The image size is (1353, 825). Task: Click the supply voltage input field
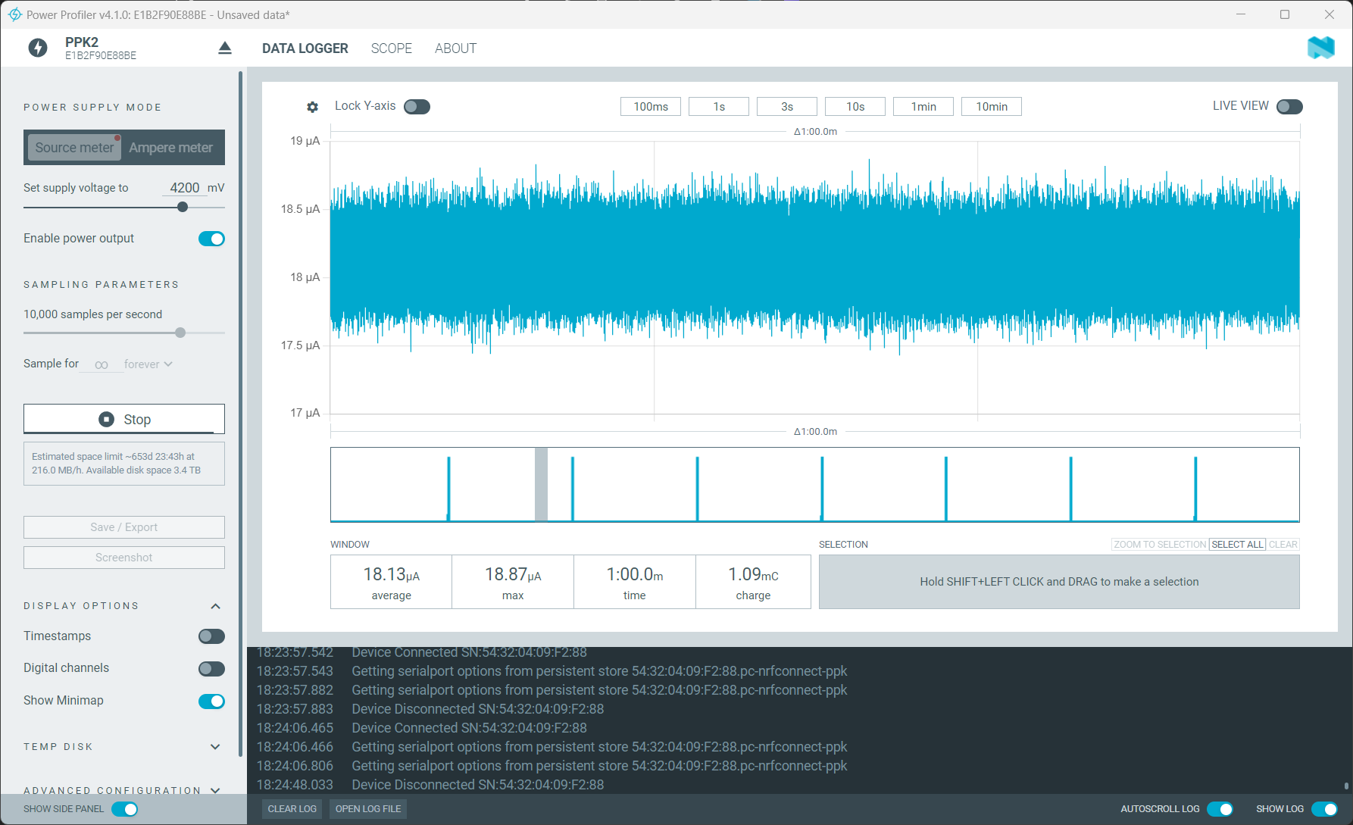point(184,188)
